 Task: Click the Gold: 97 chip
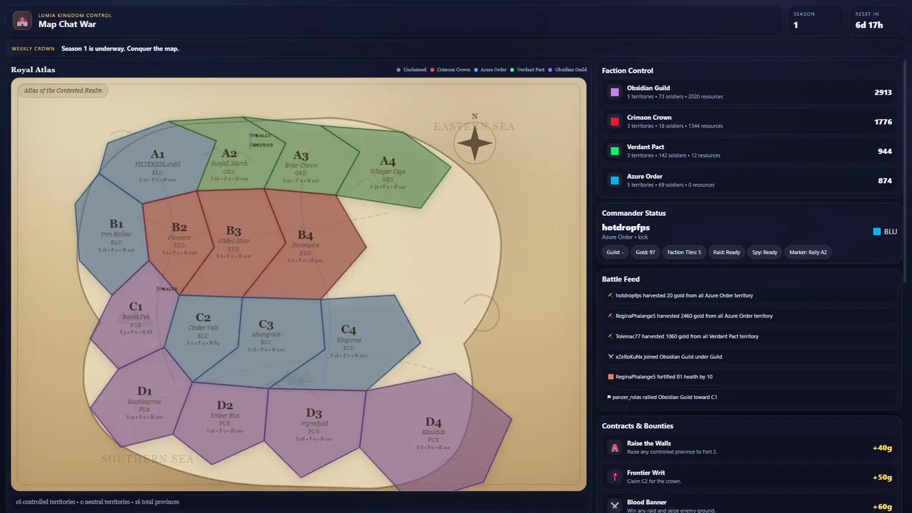pos(646,252)
